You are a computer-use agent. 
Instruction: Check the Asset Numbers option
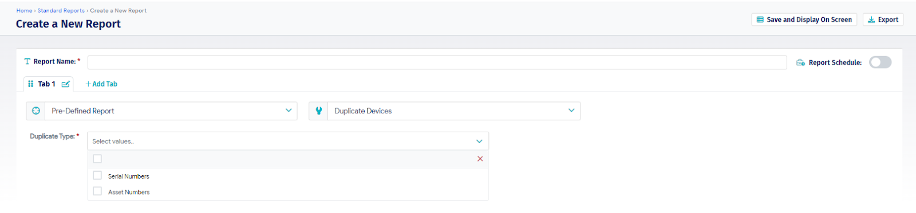97,192
